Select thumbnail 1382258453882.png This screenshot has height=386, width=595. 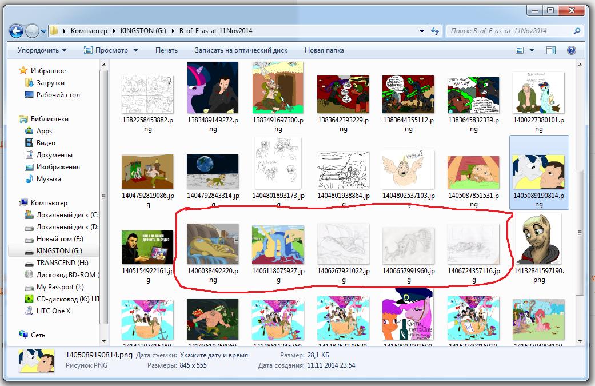coord(147,94)
